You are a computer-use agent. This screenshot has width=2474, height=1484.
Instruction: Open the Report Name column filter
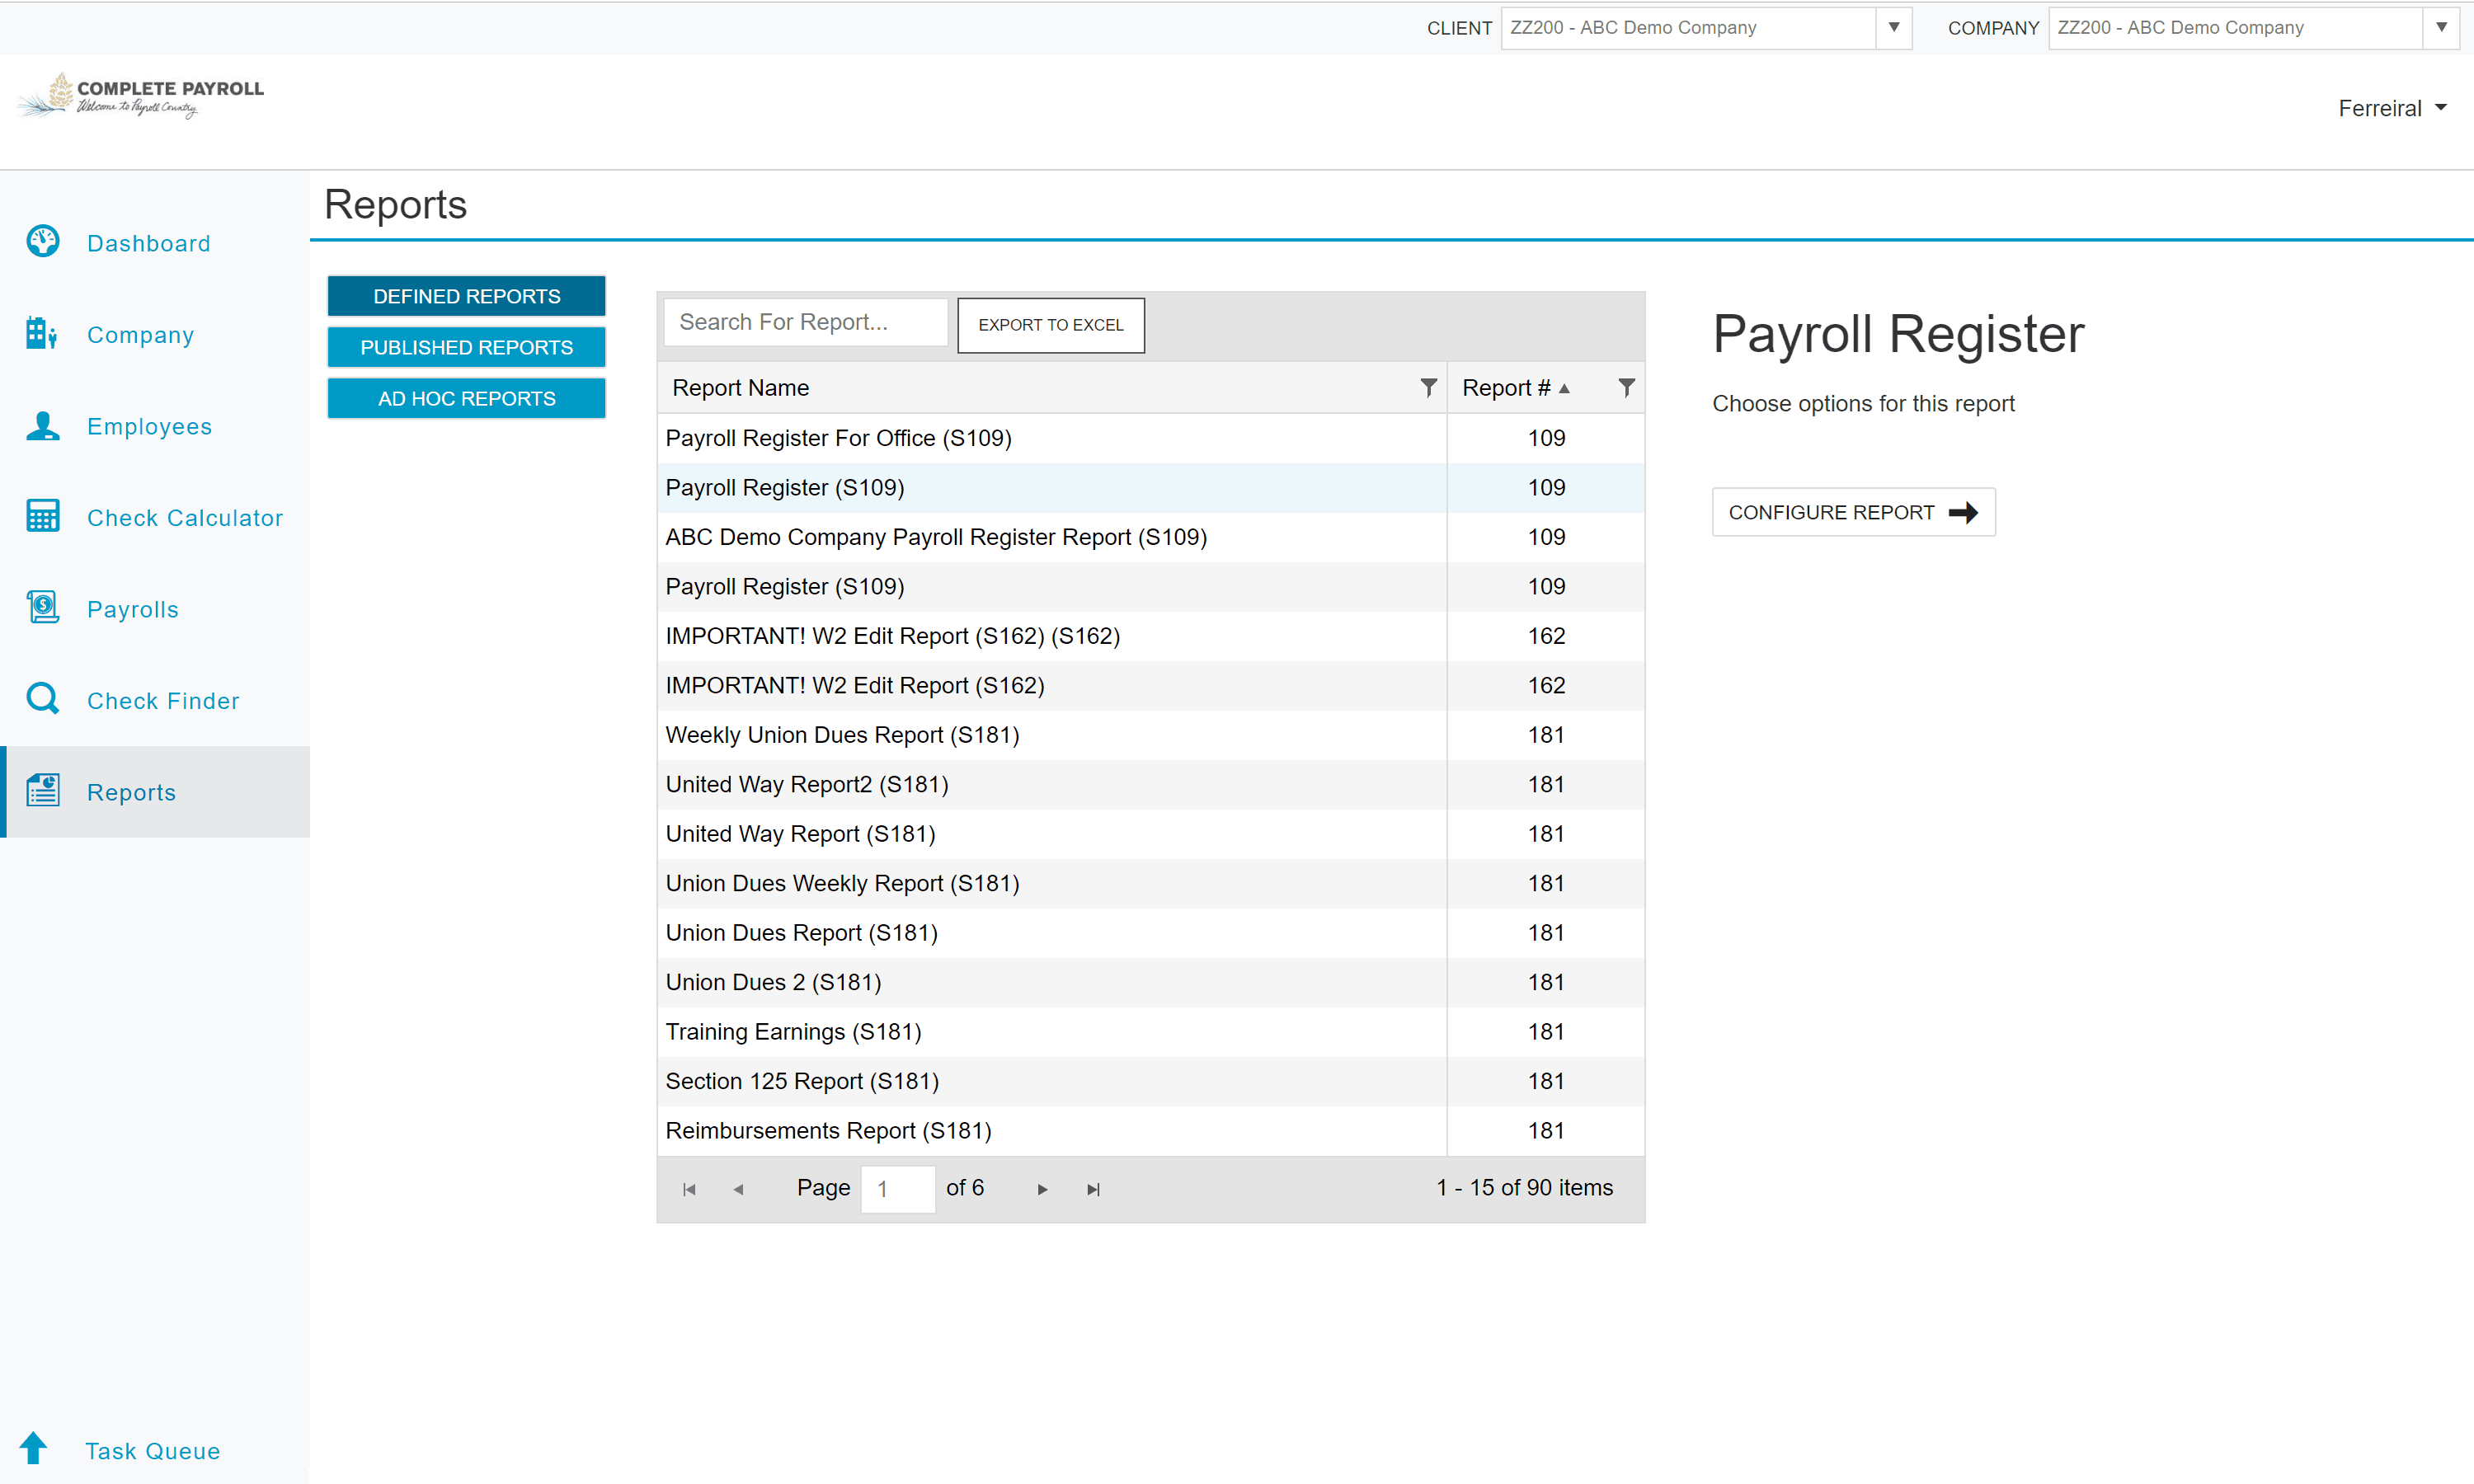click(1428, 387)
